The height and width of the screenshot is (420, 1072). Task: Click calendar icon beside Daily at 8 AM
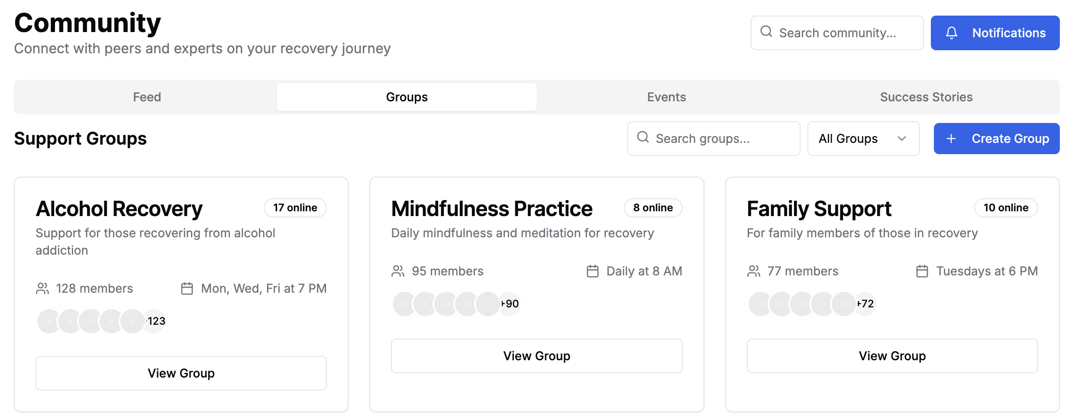click(x=592, y=271)
